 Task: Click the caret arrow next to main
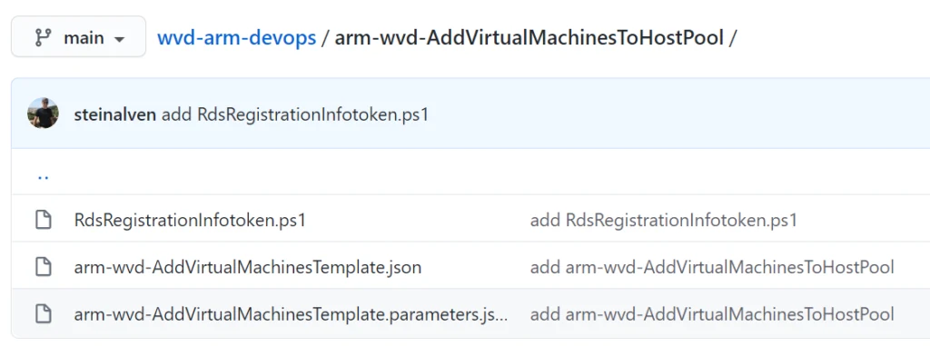tap(119, 40)
